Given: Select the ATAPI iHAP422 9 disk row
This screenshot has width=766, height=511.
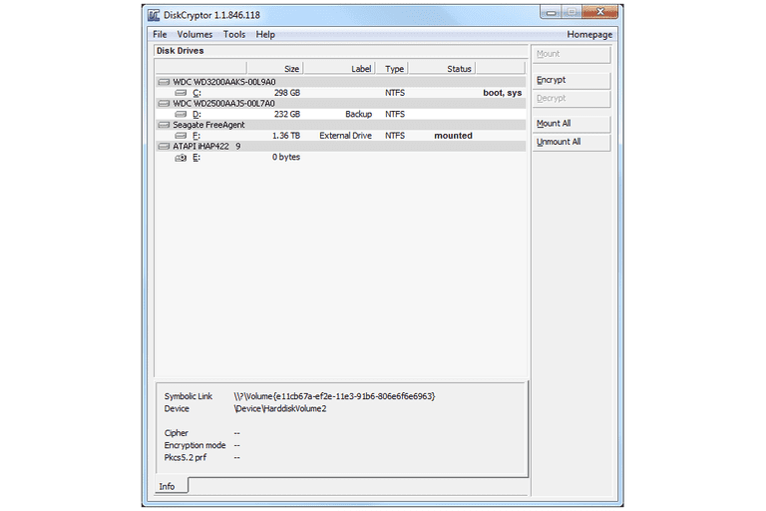Looking at the screenshot, I should [x=340, y=147].
